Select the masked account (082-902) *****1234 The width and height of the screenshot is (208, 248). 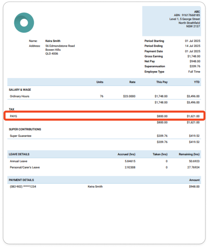(23, 186)
